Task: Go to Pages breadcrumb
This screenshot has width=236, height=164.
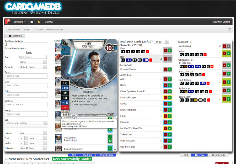Action: tap(27, 30)
